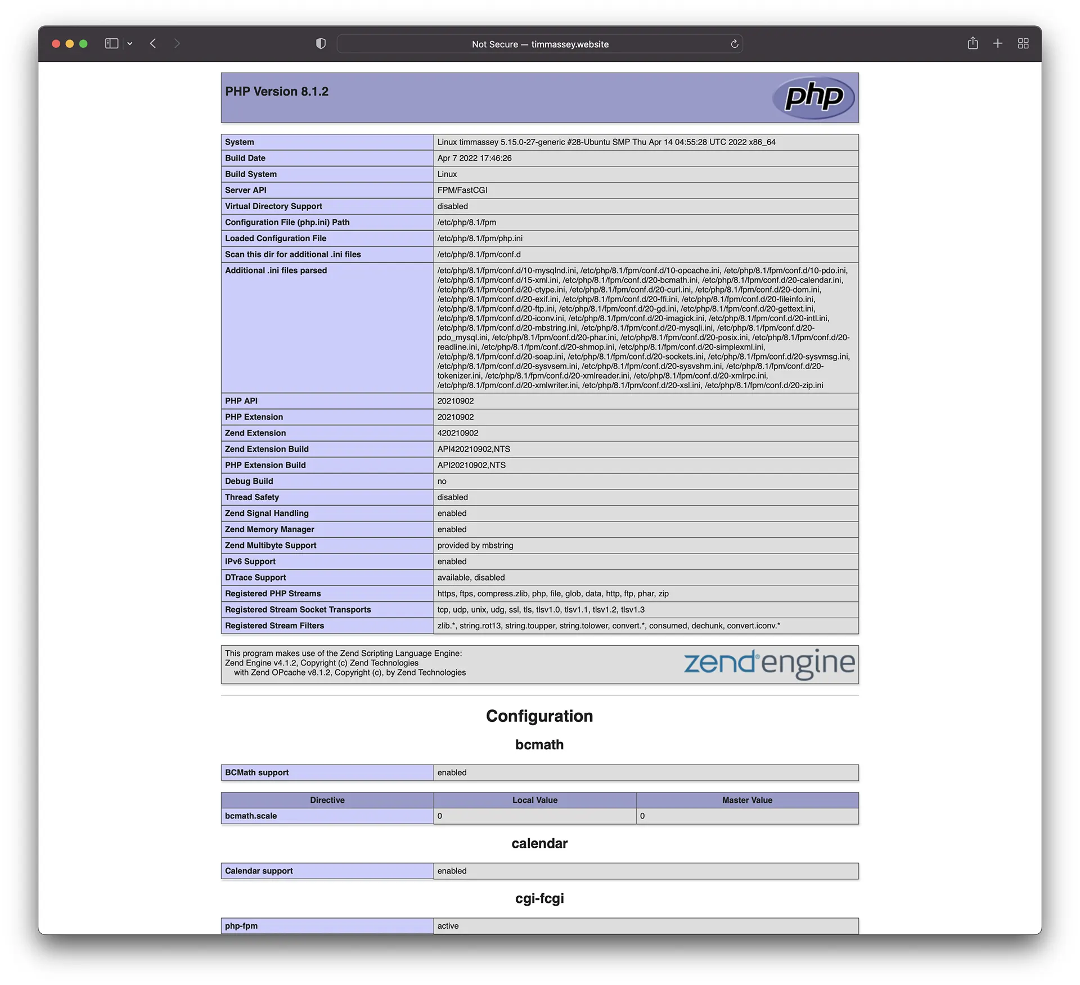
Task: Select the Linux timmassey kernel value
Action: (606, 142)
